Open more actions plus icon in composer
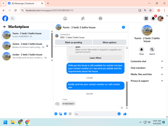The height and width of the screenshot is (126, 168). [x=56, y=114]
